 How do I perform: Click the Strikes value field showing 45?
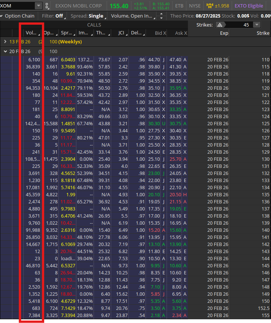(x=240, y=25)
